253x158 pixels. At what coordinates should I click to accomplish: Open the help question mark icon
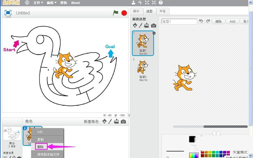[x=161, y=2]
